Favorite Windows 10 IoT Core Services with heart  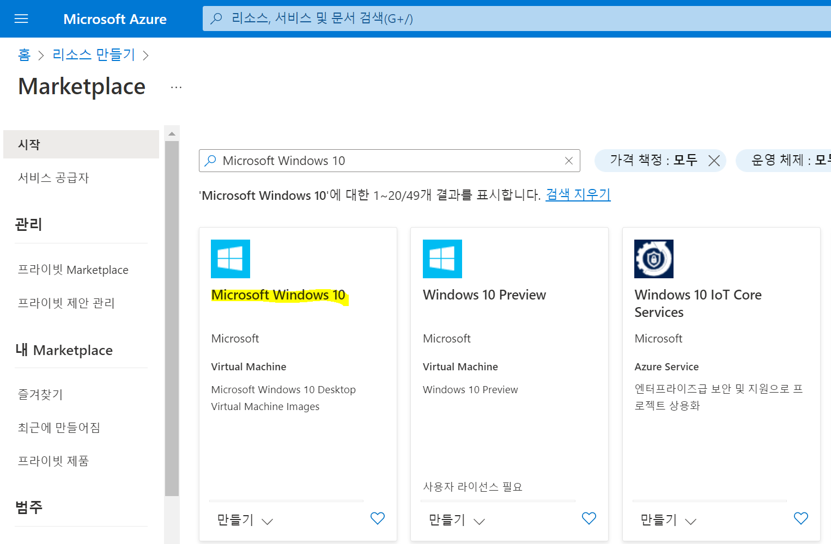pyautogui.click(x=801, y=518)
